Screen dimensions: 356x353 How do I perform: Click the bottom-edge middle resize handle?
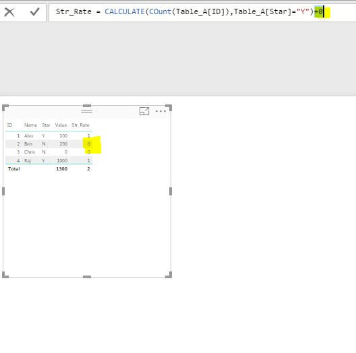coord(87,277)
